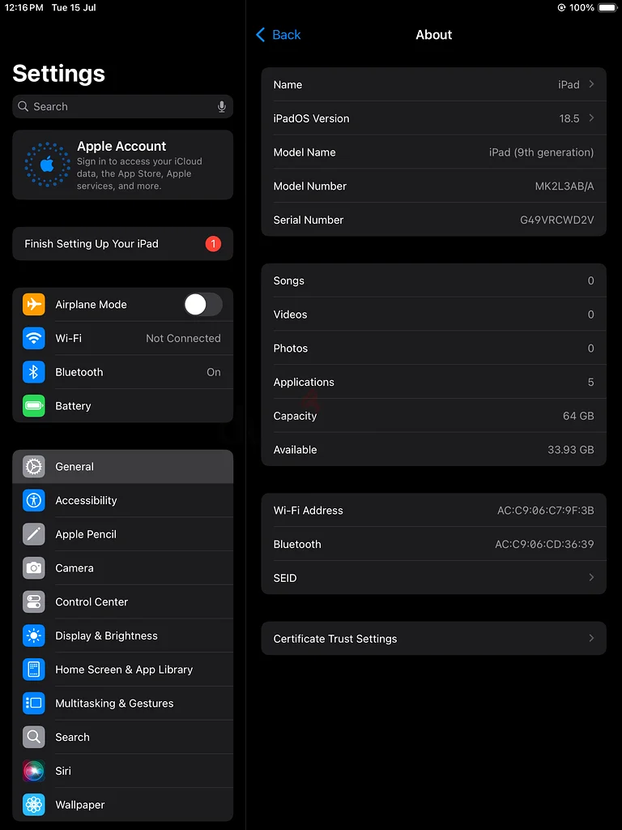Tap the microphone dictation icon in search

pyautogui.click(x=222, y=106)
